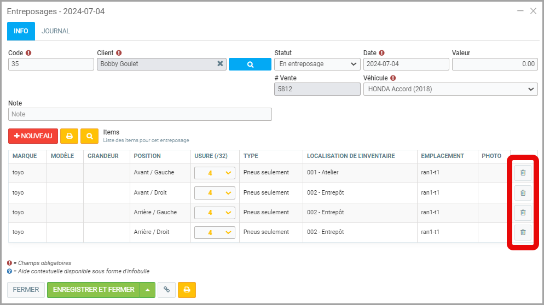This screenshot has width=544, height=305.
Task: Open usure dropdown for Avant / Gauche
Action: click(x=215, y=173)
